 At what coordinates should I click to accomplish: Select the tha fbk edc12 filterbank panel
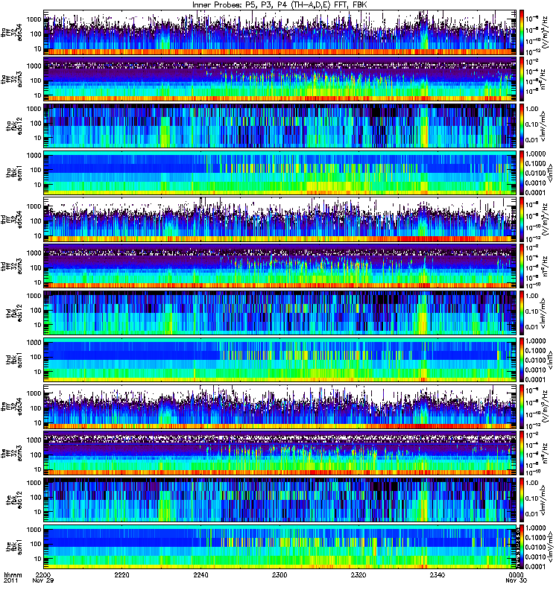(280, 126)
